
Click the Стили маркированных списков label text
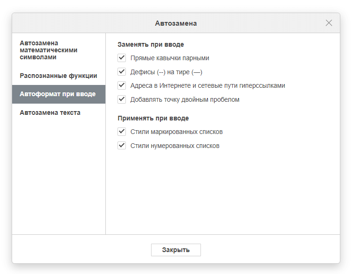[176, 132]
